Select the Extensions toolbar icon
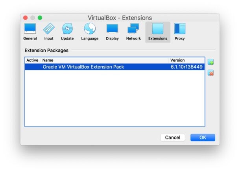The height and width of the screenshot is (172, 240). 158,32
